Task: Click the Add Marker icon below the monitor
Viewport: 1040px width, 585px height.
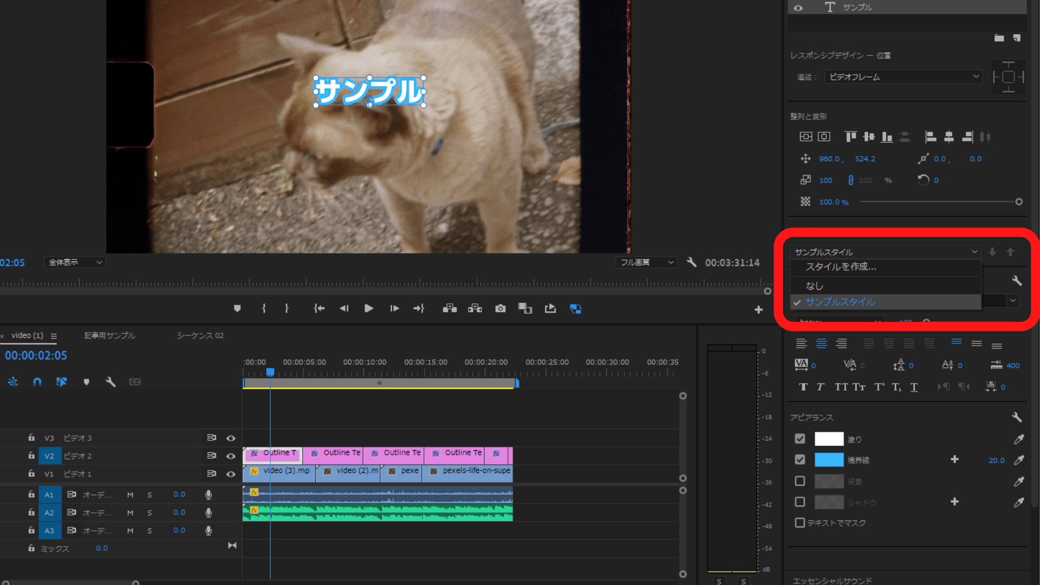Action: (237, 308)
